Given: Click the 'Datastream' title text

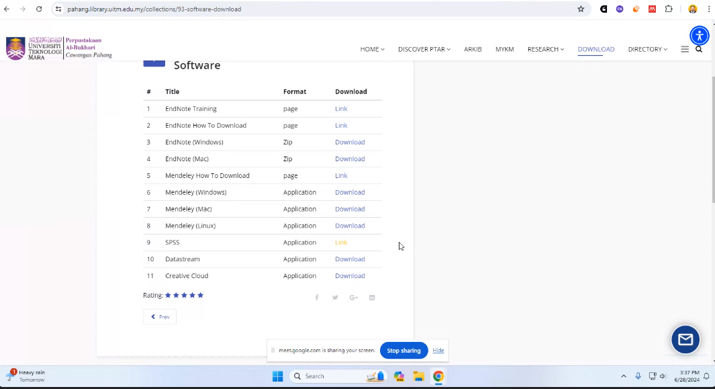Looking at the screenshot, I should 183,259.
